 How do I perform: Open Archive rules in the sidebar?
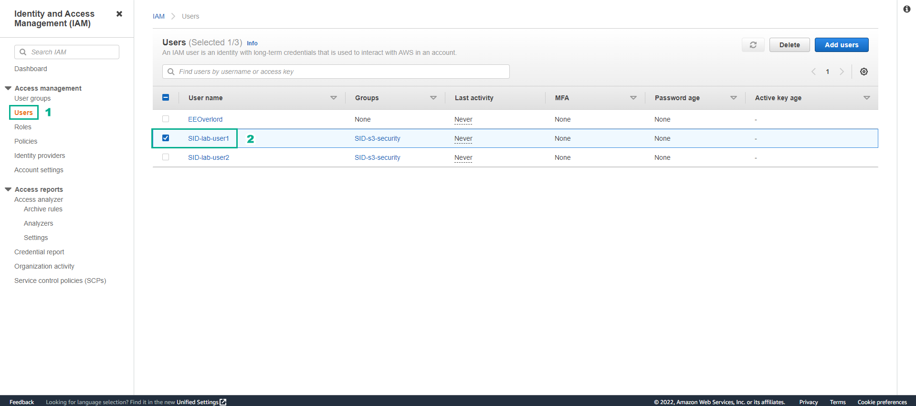click(43, 209)
